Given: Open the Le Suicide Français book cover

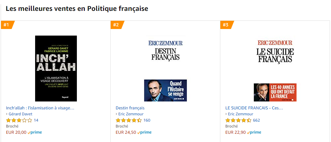Looking at the screenshot, I should click(x=275, y=68).
